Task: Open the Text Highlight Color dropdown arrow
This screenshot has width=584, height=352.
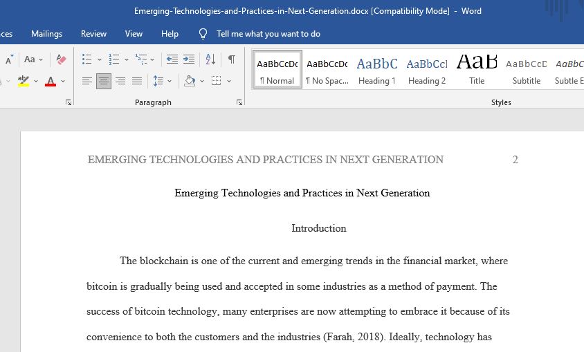Action: [36, 81]
